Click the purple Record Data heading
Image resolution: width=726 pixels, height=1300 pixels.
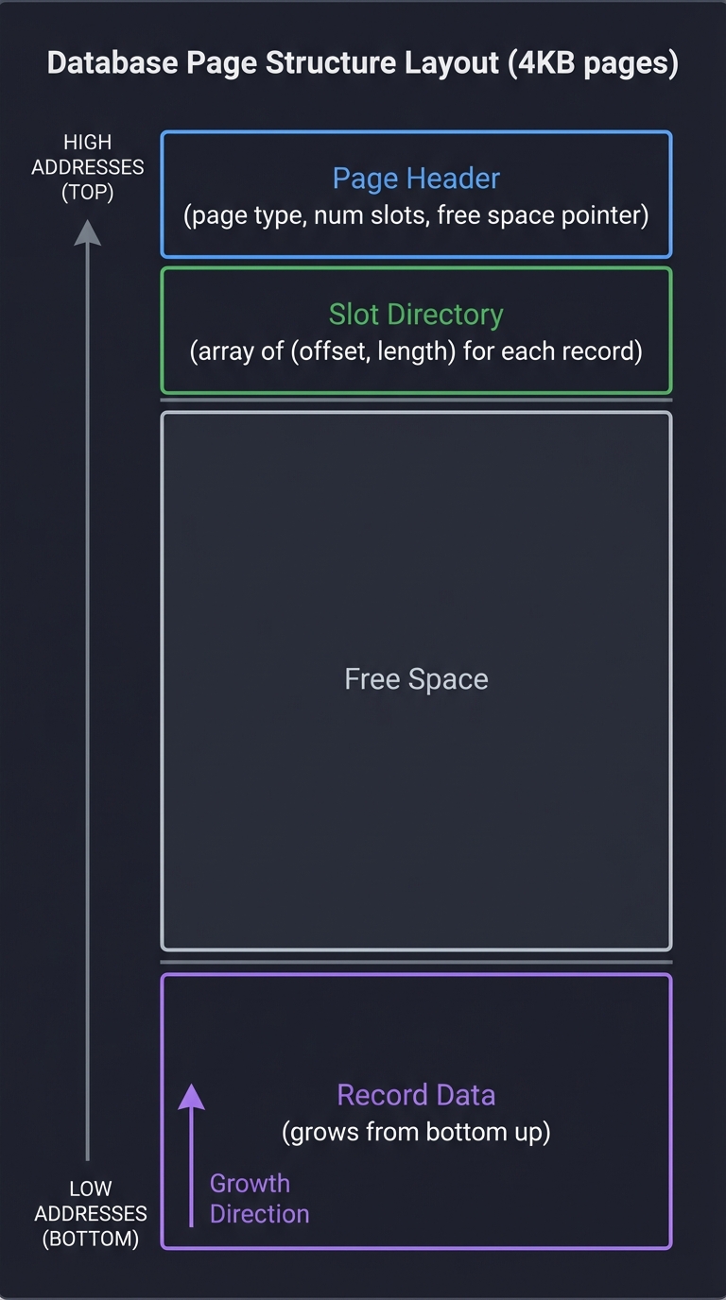pyautogui.click(x=416, y=1095)
